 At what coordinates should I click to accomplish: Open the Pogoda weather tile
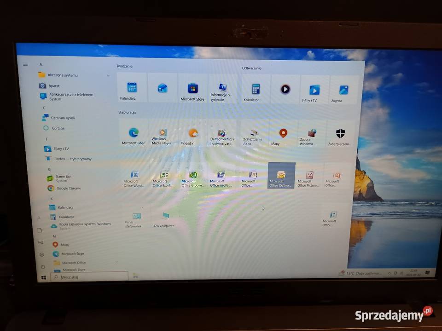[x=193, y=133]
